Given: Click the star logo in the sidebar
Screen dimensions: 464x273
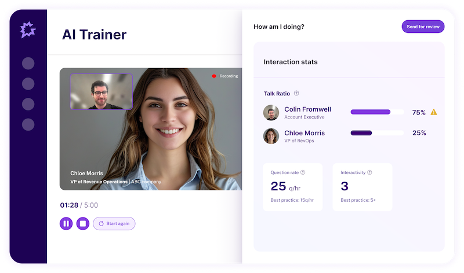Looking at the screenshot, I should tap(28, 29).
